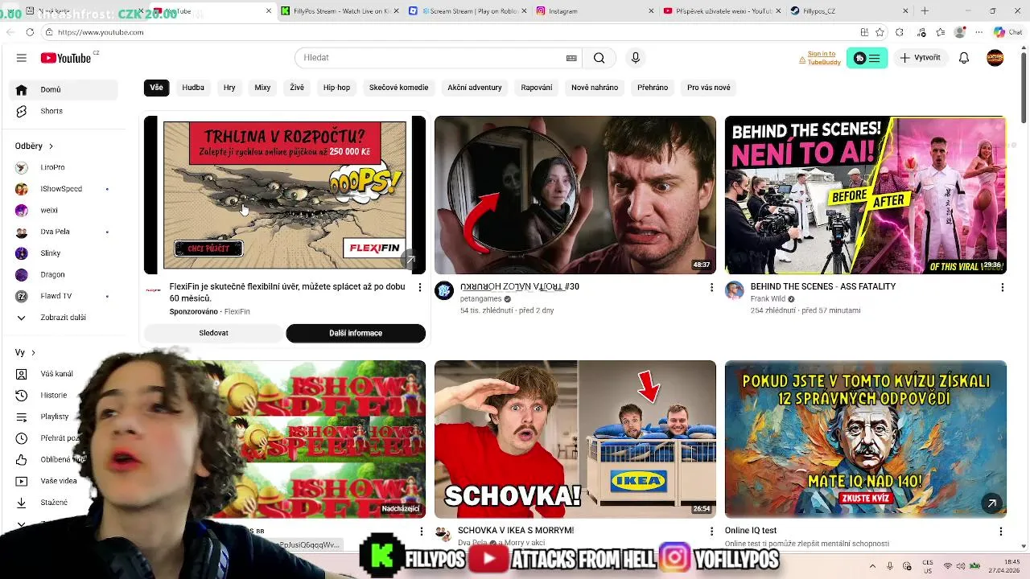1030x579 pixels.
Task: Open BEHIND THE SCENES video thumbnail
Action: coord(865,195)
